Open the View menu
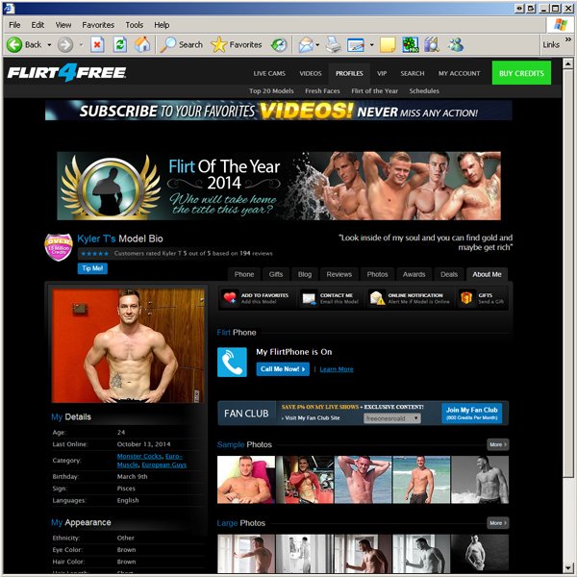This screenshot has width=577, height=577. (x=63, y=25)
